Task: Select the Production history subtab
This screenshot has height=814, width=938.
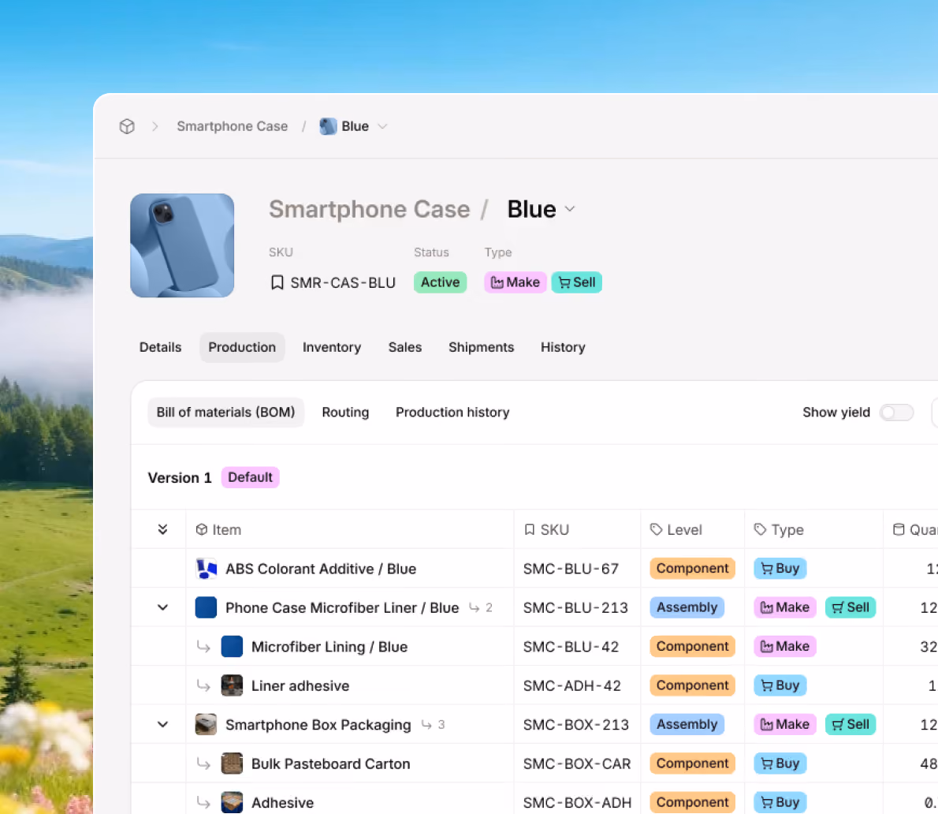Action: tap(453, 413)
